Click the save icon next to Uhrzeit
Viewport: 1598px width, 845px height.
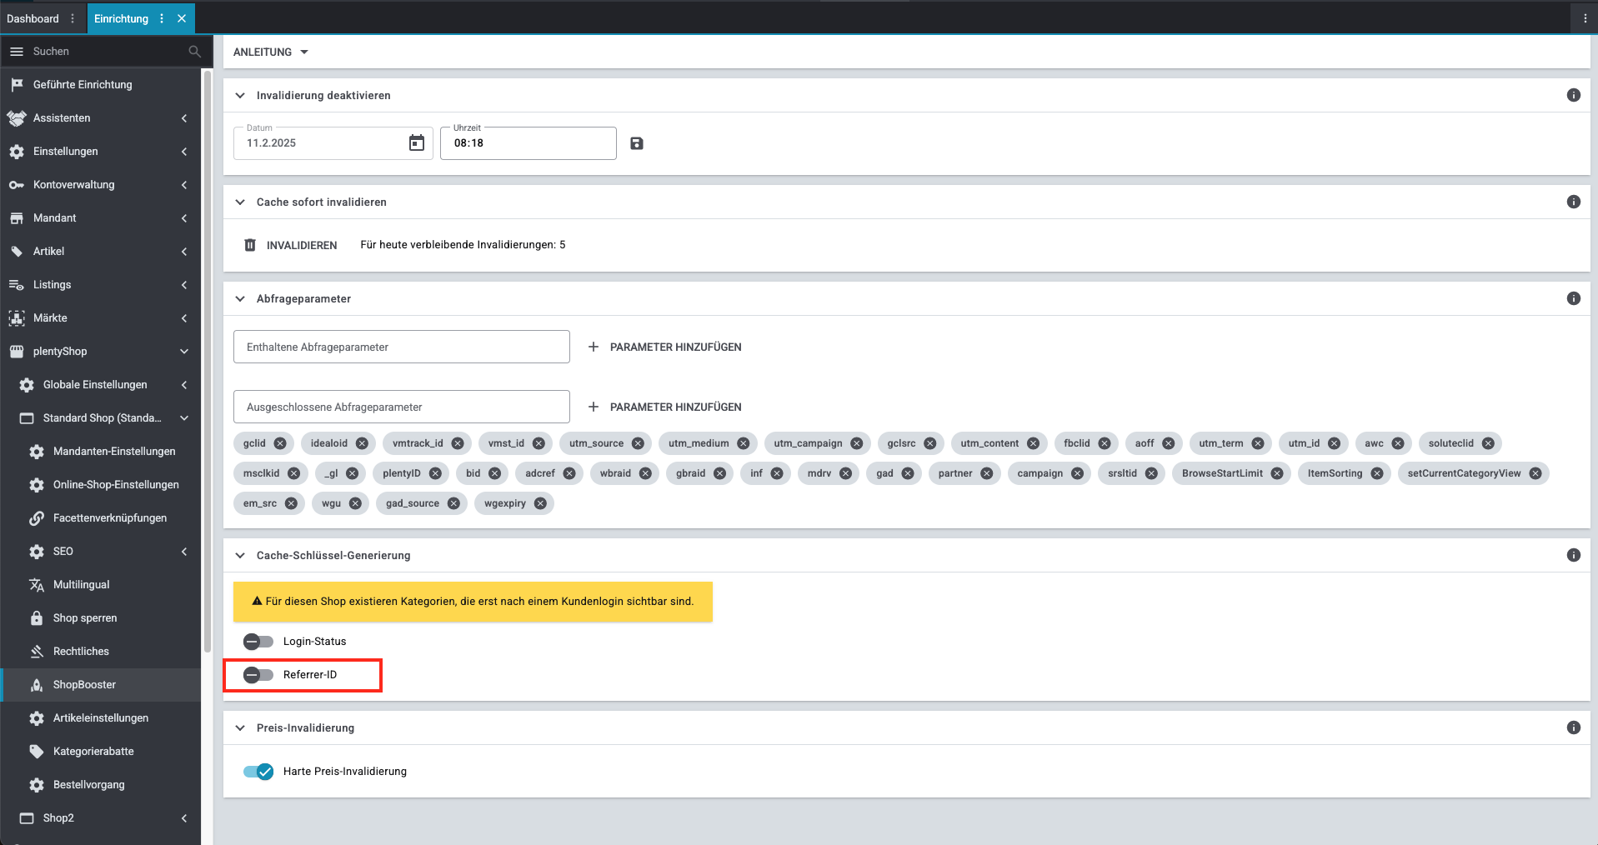coord(637,143)
